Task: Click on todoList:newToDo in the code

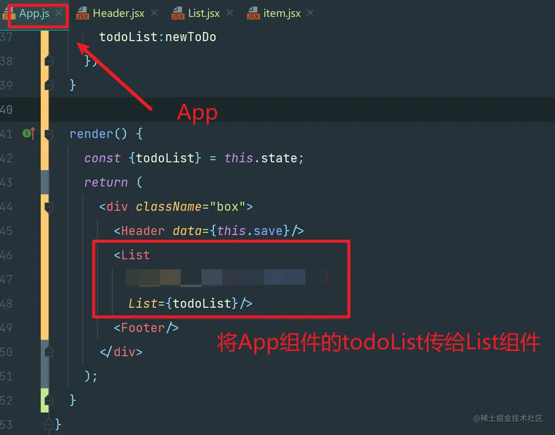Action: (158, 37)
